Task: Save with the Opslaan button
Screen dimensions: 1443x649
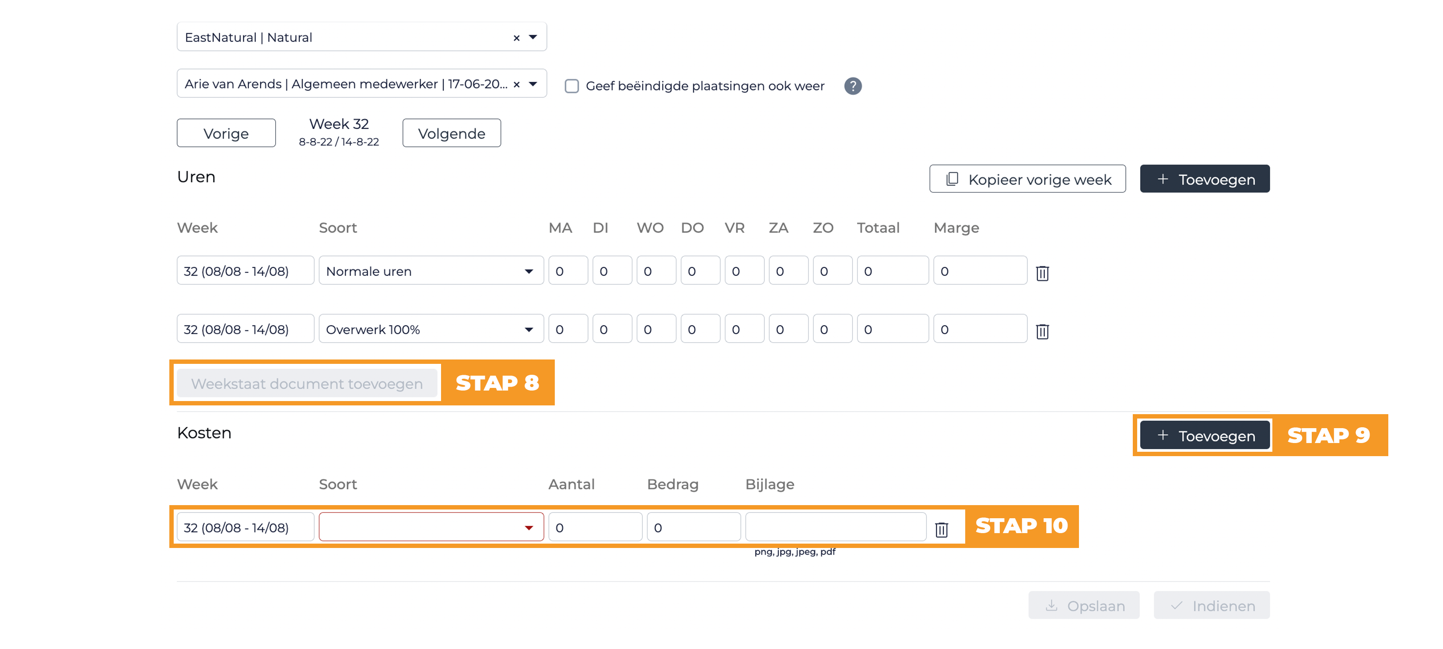Action: pyautogui.click(x=1083, y=605)
